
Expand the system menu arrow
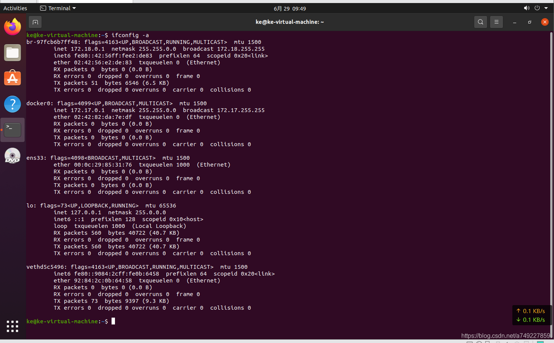[546, 8]
